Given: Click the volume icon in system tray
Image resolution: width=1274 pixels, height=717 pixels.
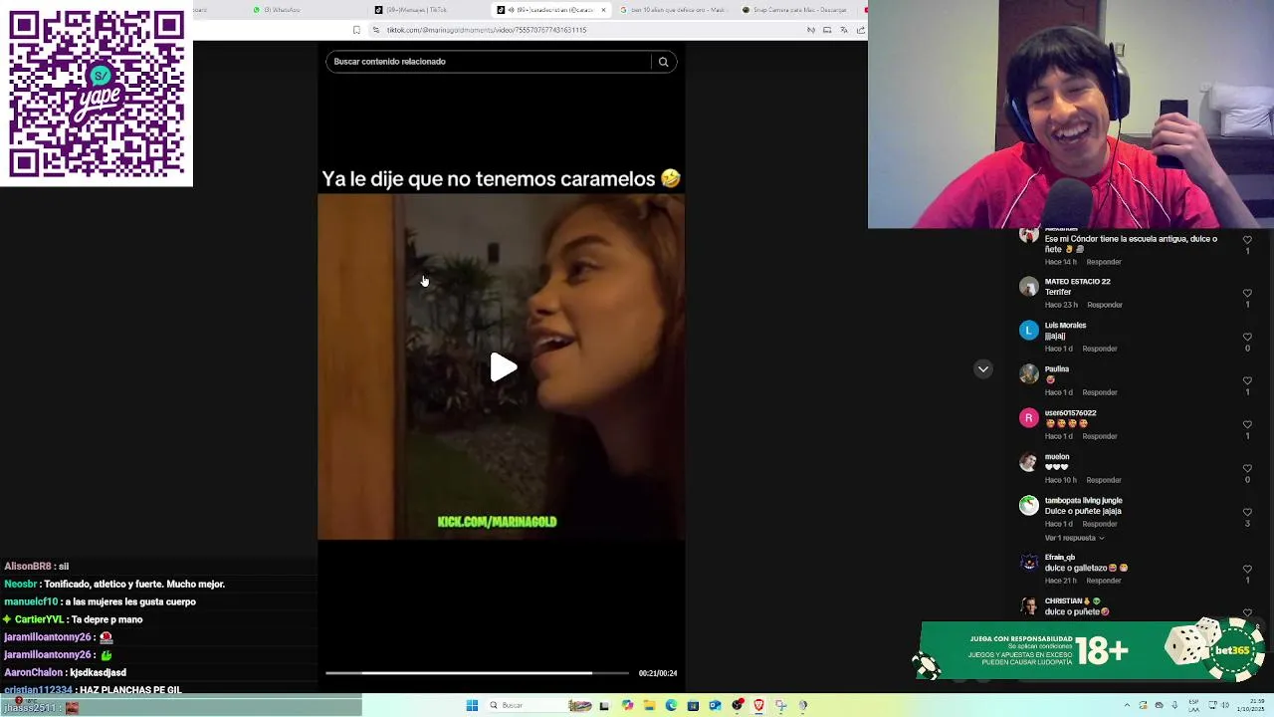Looking at the screenshot, I should point(1225,705).
